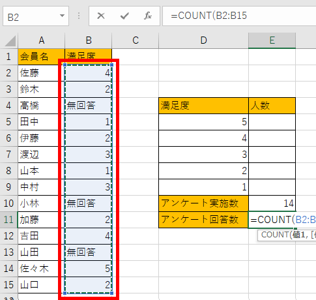316x300 pixels.
Task: Select column E header
Action: 272,40
